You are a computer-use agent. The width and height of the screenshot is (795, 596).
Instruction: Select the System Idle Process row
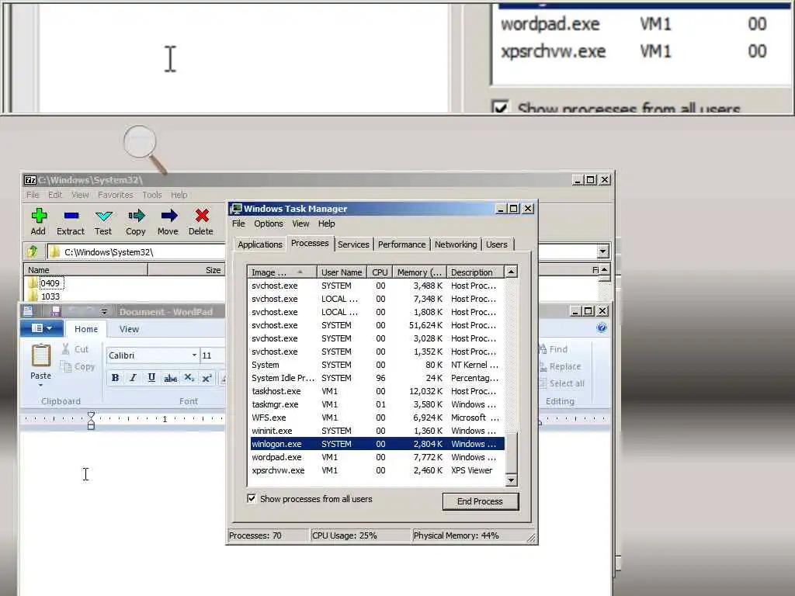(377, 378)
